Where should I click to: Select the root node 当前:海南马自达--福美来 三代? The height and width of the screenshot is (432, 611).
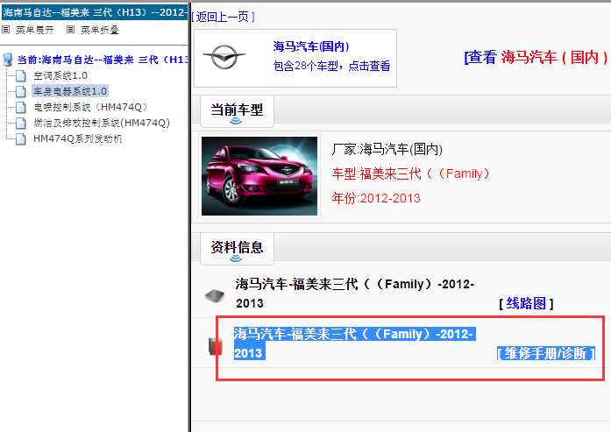pyautogui.click(x=103, y=60)
